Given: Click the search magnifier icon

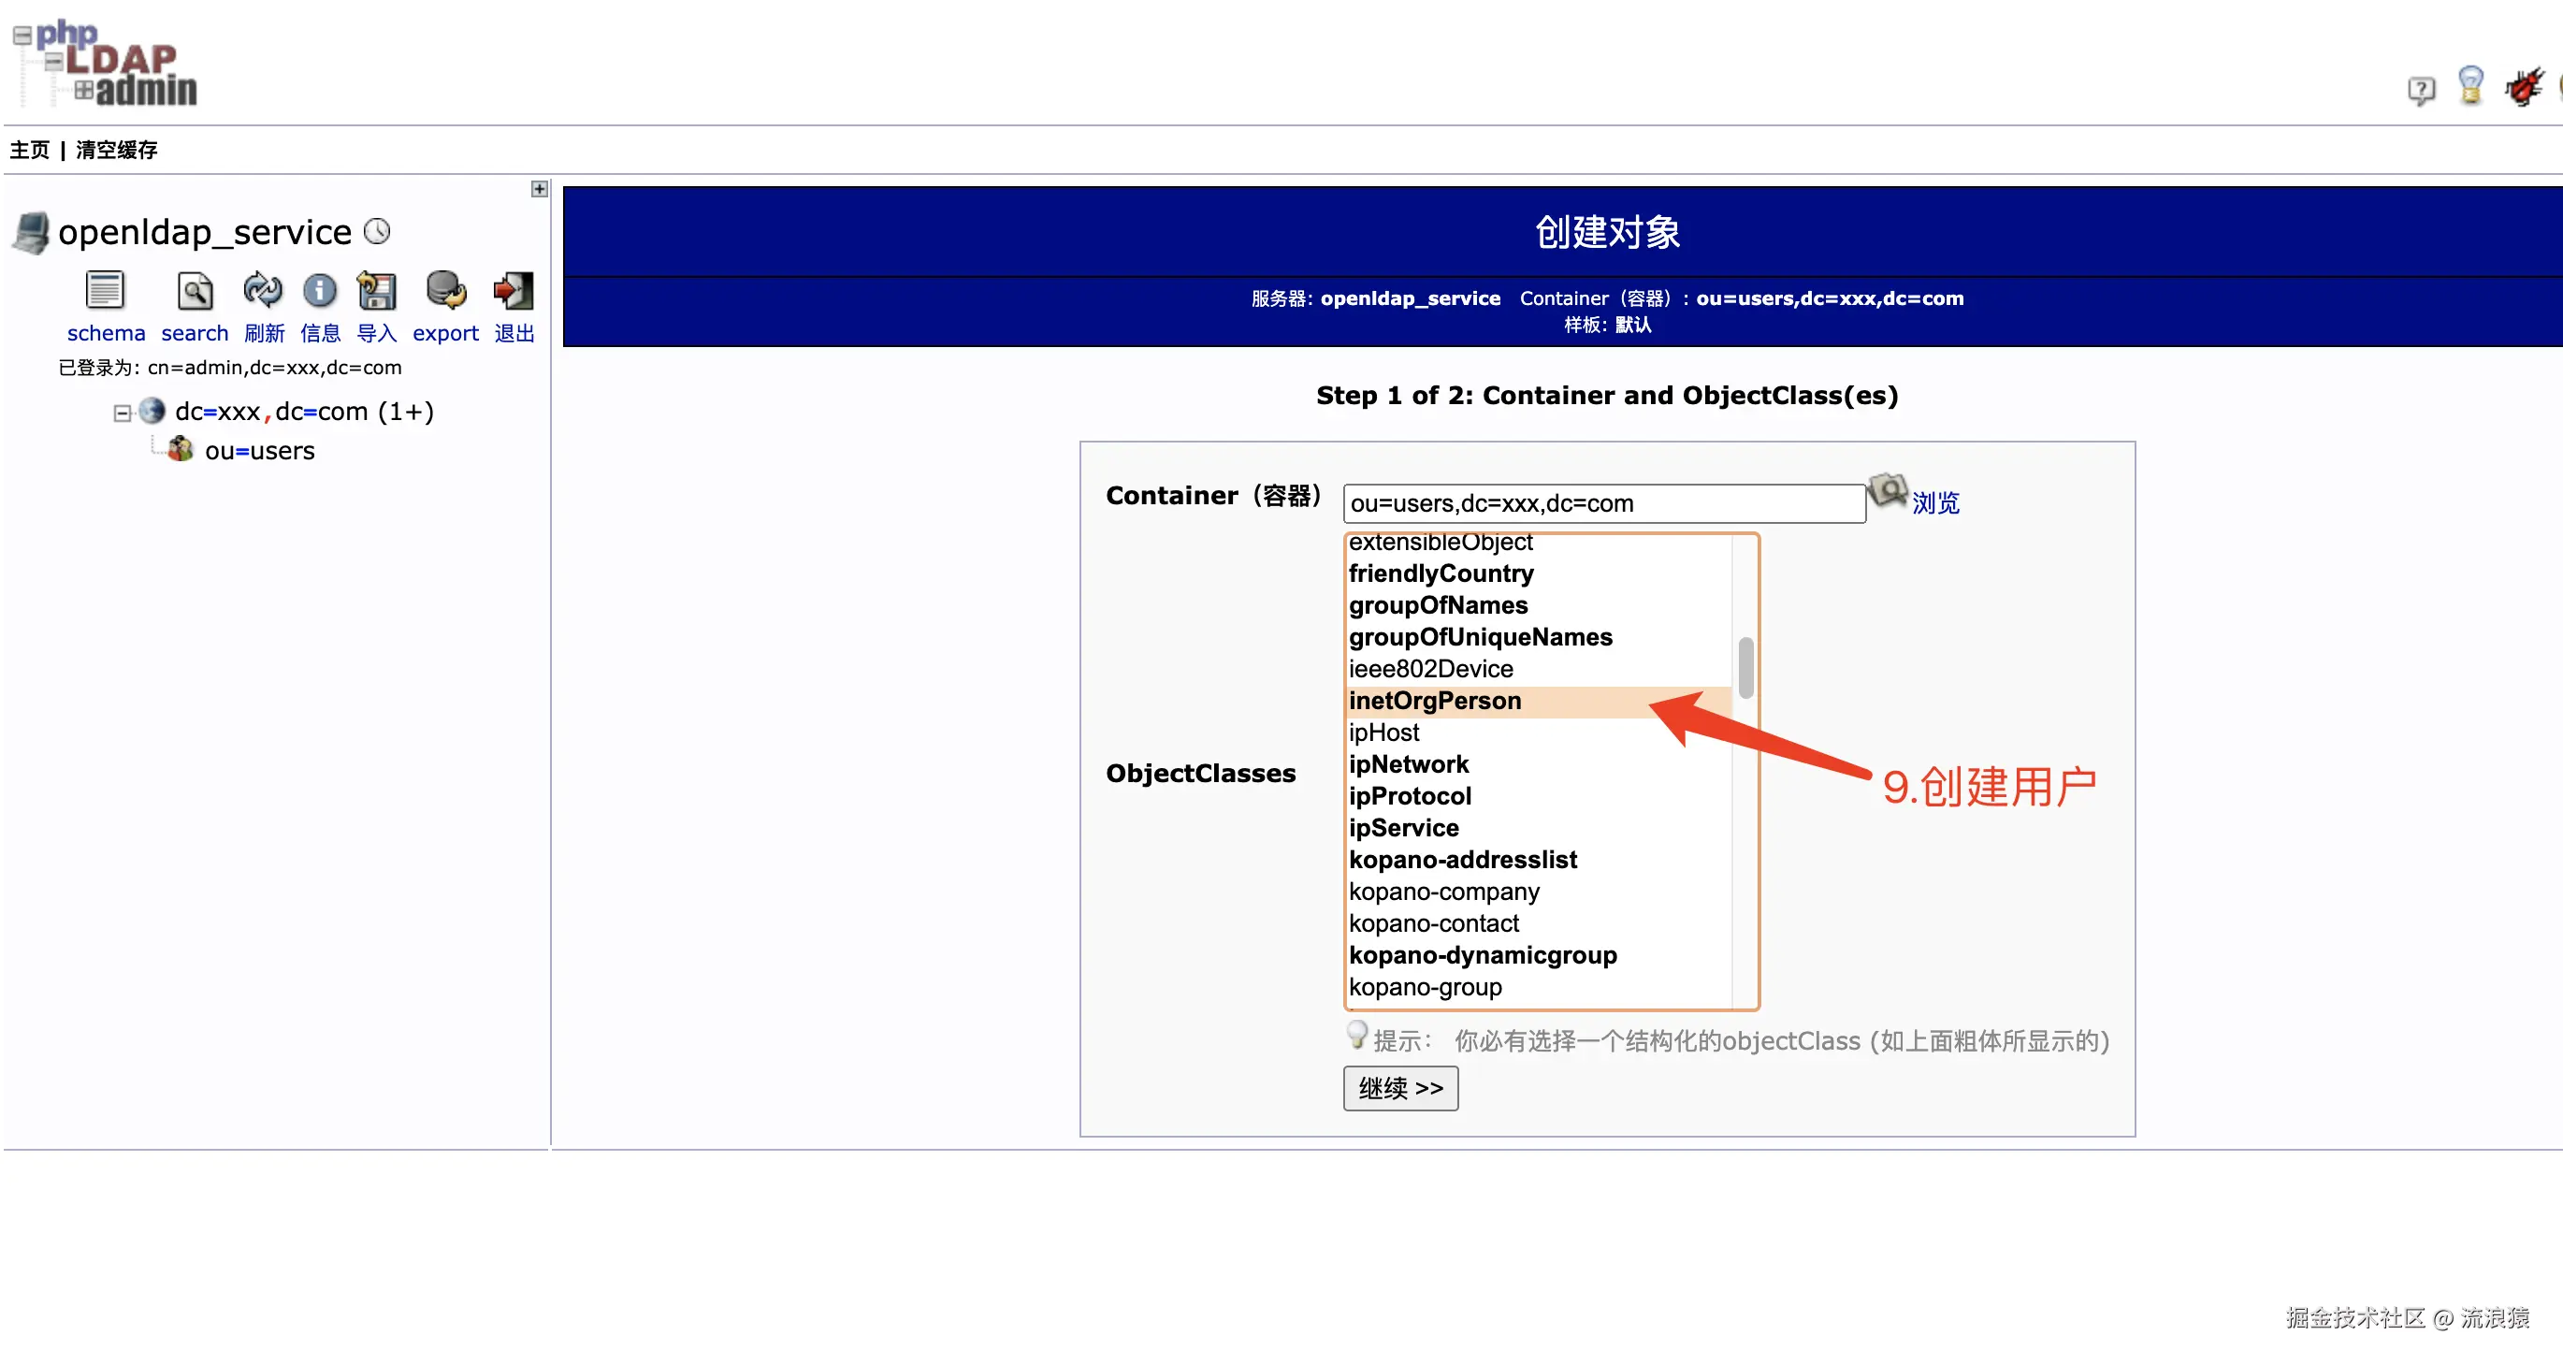Looking at the screenshot, I should pyautogui.click(x=194, y=291).
